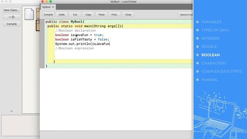The height and width of the screenshot is (139, 247).
Task: Click the yellow minimize button of MyBool window
Action: tap(46, 2)
